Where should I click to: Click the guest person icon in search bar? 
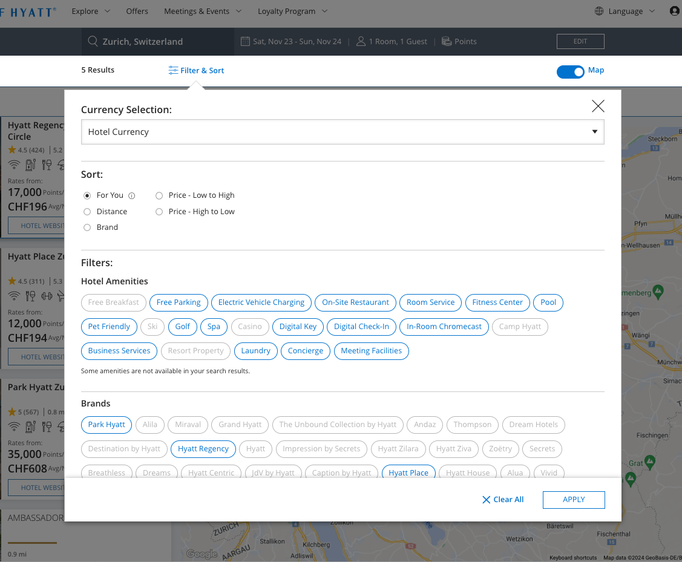pyautogui.click(x=361, y=42)
